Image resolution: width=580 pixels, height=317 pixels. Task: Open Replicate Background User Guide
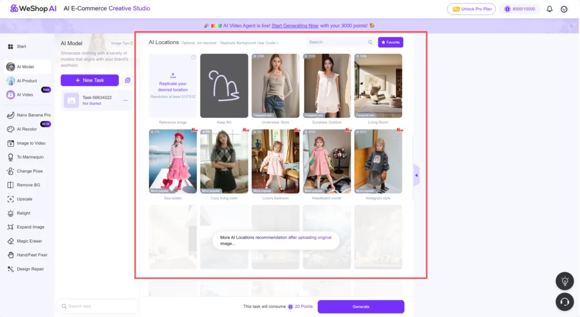249,43
